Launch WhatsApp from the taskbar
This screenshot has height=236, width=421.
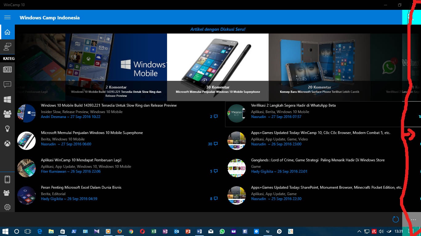tap(222, 231)
